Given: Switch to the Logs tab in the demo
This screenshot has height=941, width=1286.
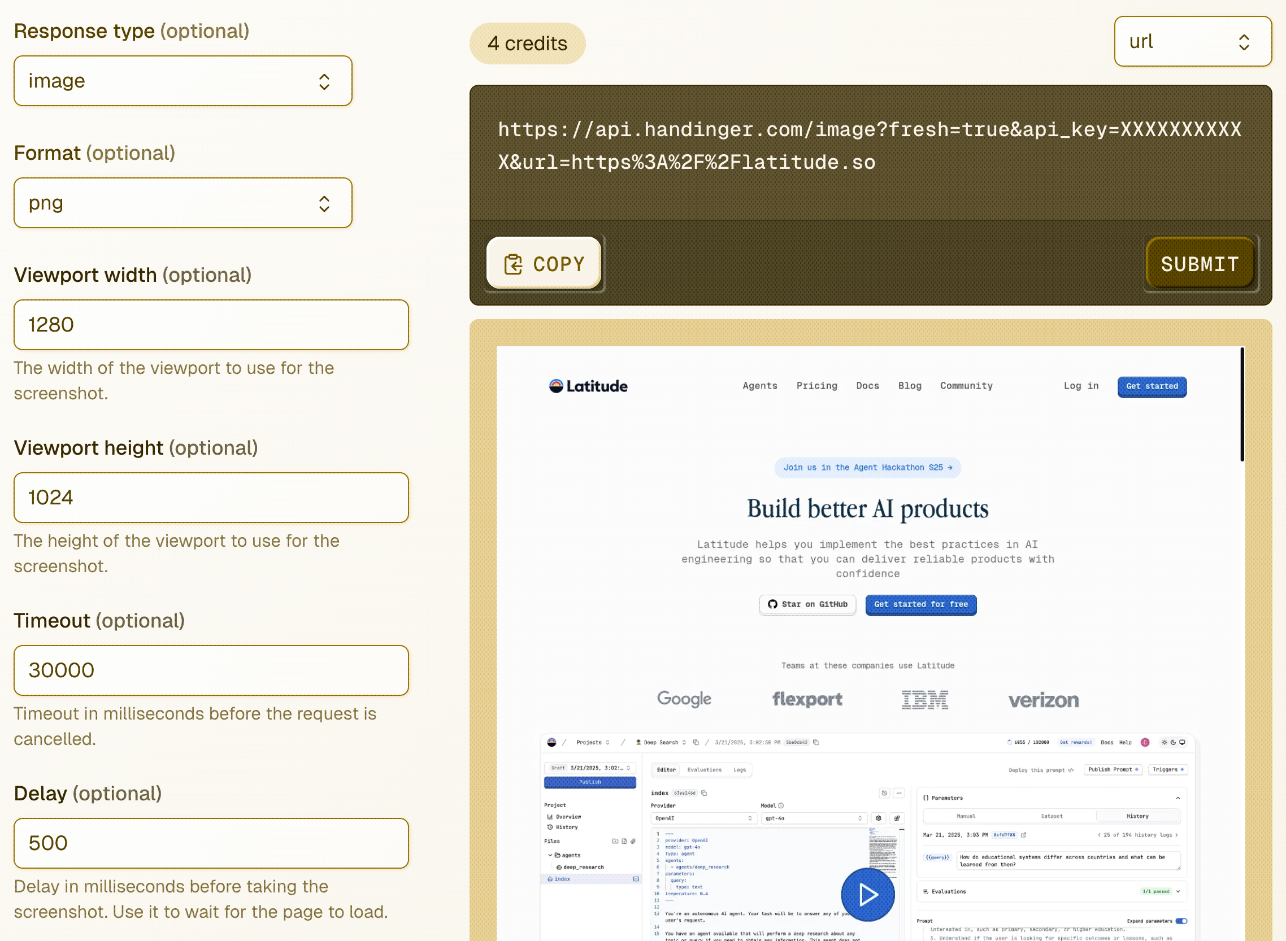Looking at the screenshot, I should click(740, 769).
